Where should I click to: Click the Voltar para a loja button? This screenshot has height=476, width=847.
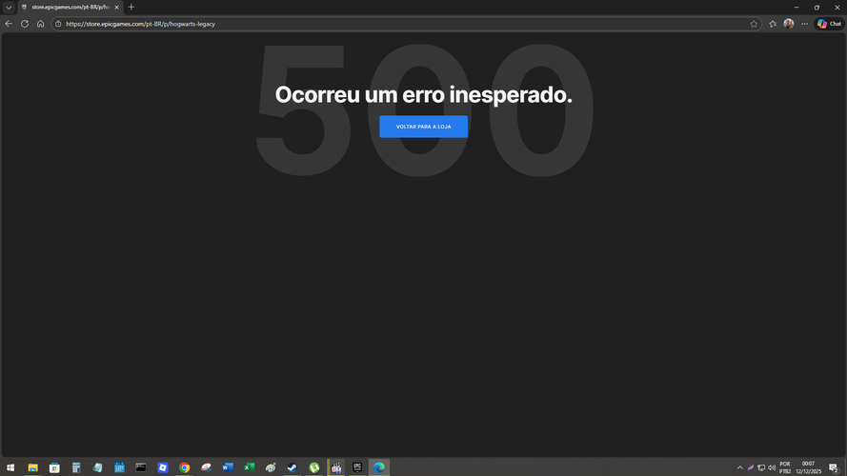pyautogui.click(x=423, y=127)
